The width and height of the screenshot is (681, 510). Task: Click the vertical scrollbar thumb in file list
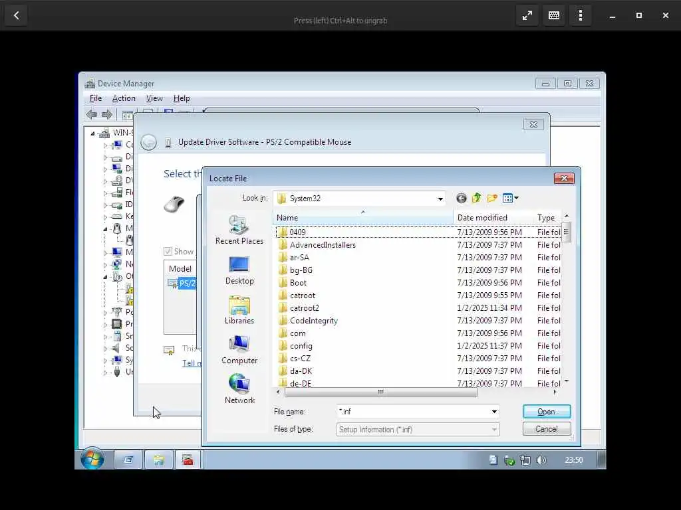[x=566, y=232]
